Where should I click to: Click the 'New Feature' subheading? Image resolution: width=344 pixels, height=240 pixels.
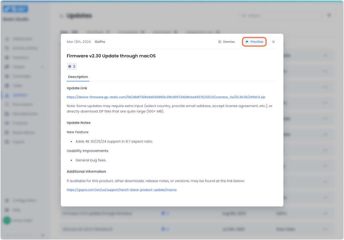[78, 132]
